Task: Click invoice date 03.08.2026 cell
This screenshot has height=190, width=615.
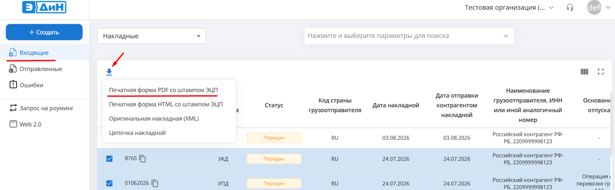Action: pos(396,138)
